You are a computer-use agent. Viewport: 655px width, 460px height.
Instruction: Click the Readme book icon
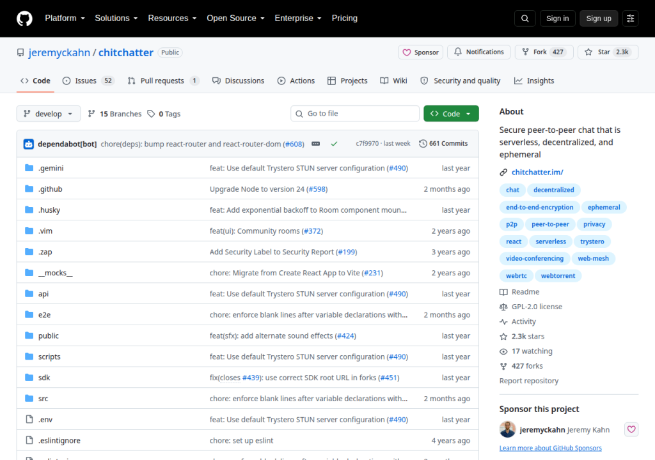pos(503,292)
